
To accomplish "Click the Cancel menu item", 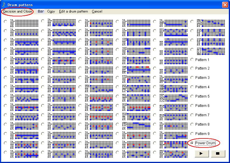I will coord(97,11).
